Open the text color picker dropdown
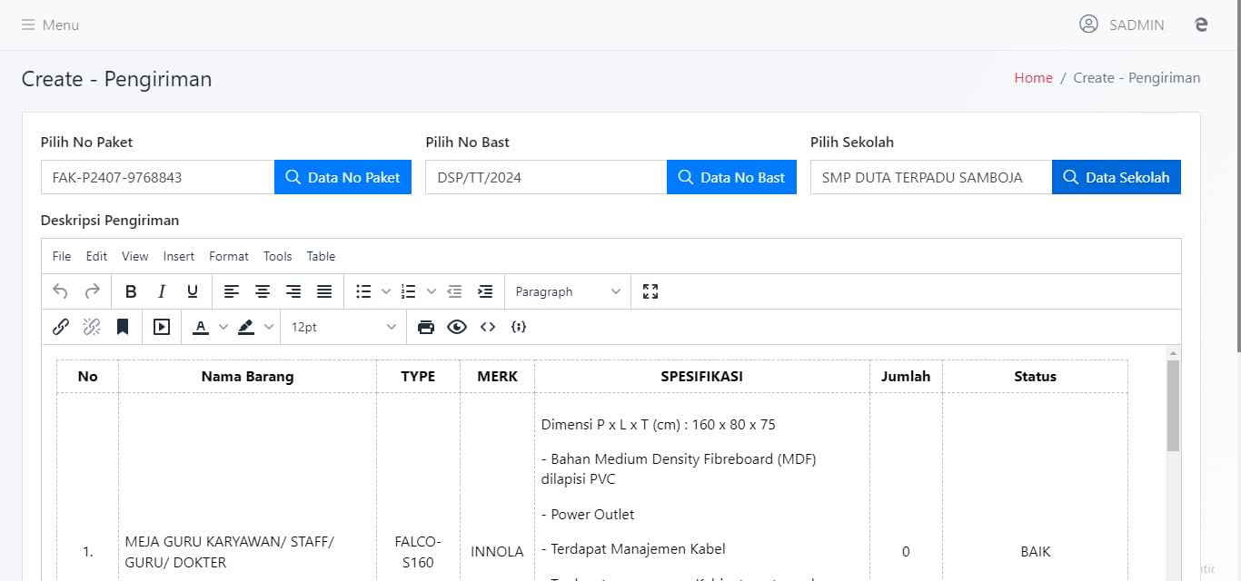Image resolution: width=1241 pixels, height=581 pixels. (223, 326)
